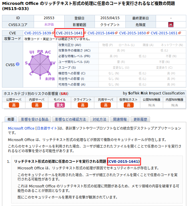188x206 pixels.
Task: Select the 概要 tab
Action: click(x=11, y=119)
